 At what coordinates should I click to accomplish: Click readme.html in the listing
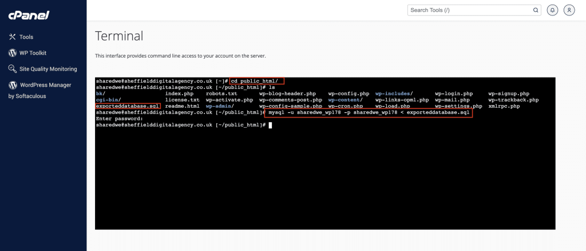coord(183,106)
